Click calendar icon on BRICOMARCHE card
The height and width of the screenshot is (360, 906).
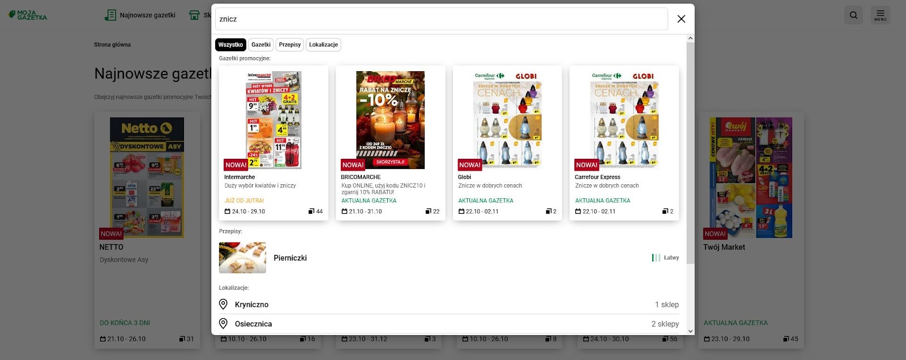coord(344,211)
